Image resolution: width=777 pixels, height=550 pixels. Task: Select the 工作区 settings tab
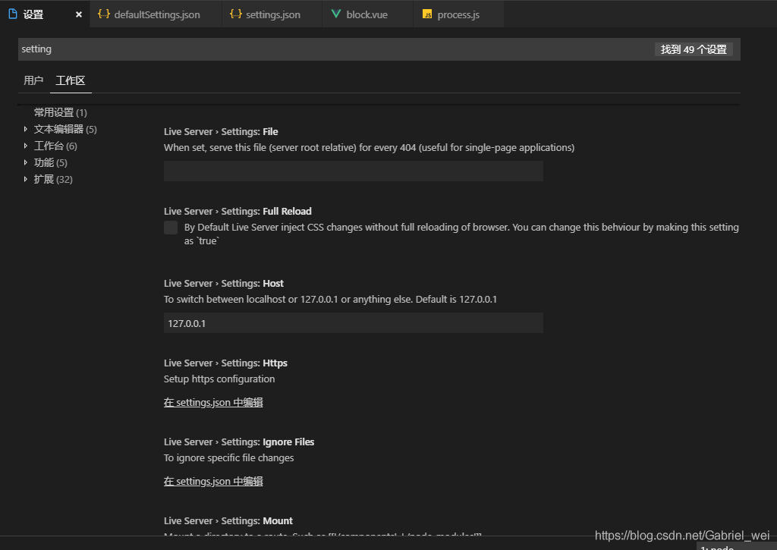pyautogui.click(x=70, y=80)
